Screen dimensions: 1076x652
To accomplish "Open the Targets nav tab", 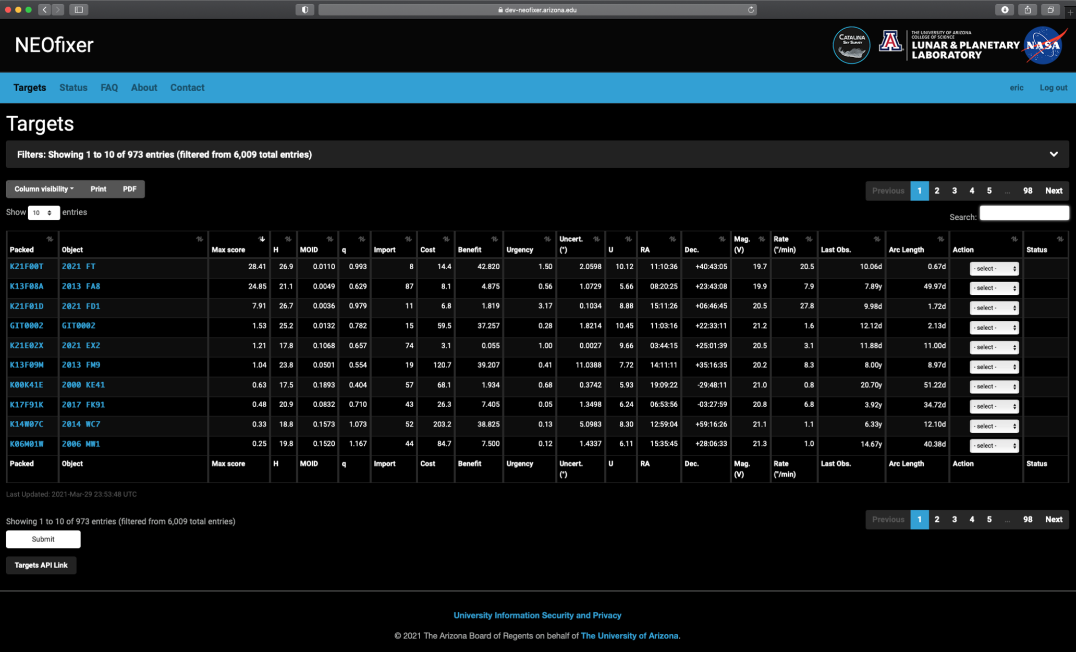I will point(30,87).
